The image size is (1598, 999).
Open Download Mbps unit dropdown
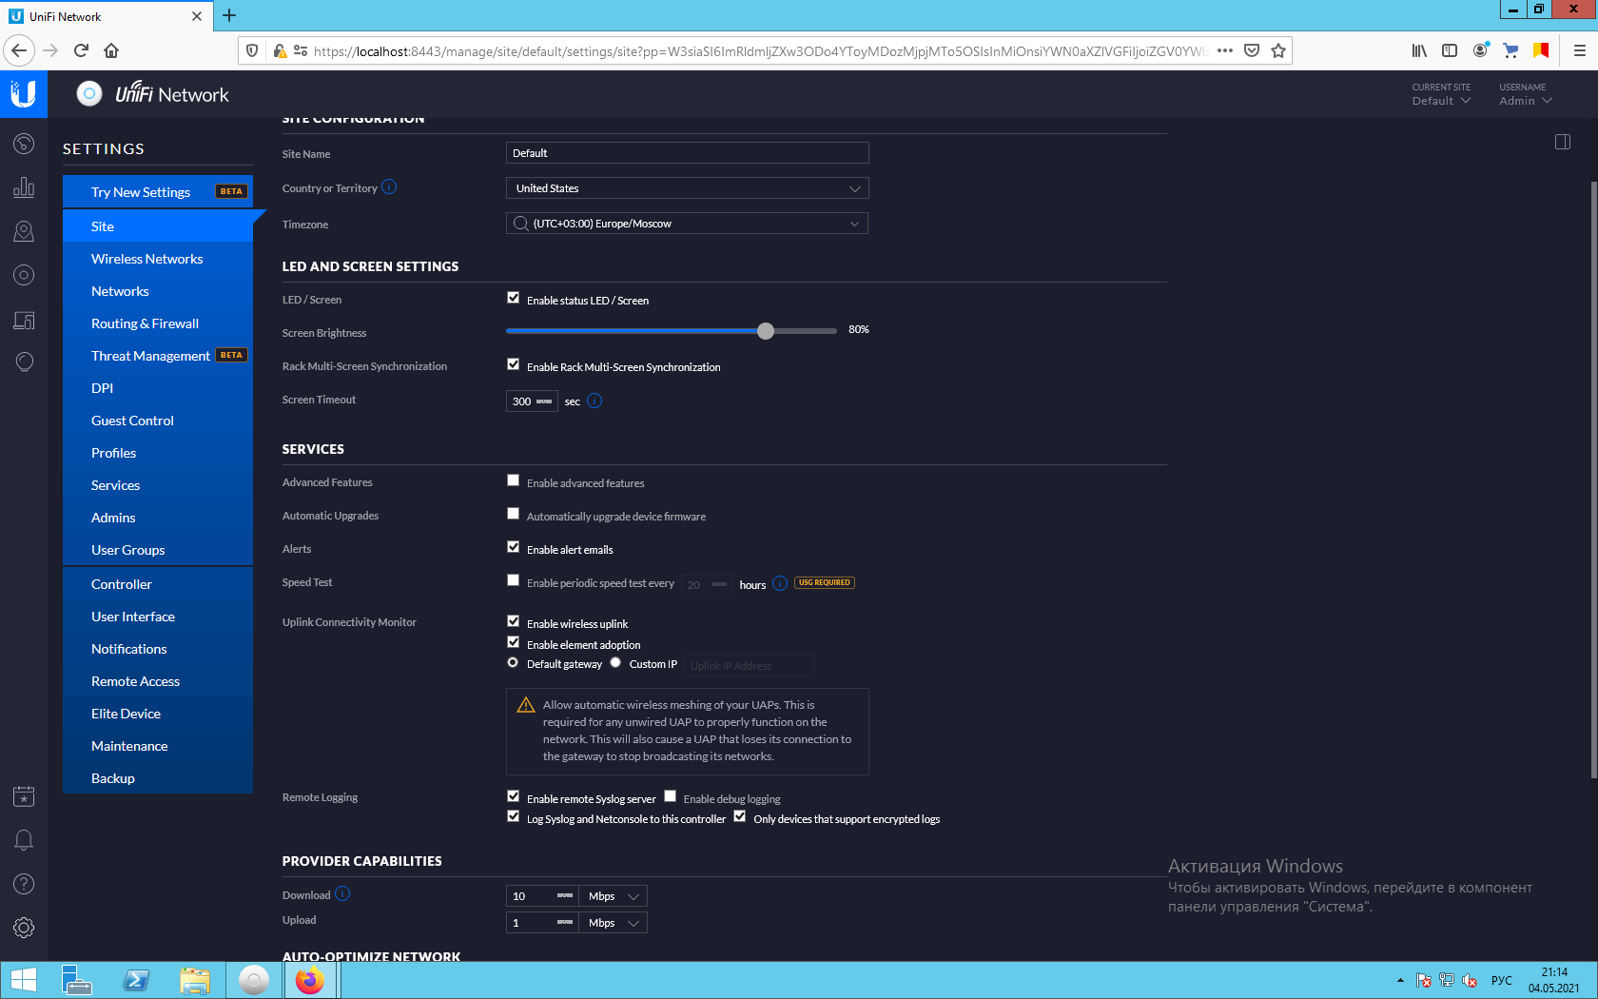click(614, 896)
